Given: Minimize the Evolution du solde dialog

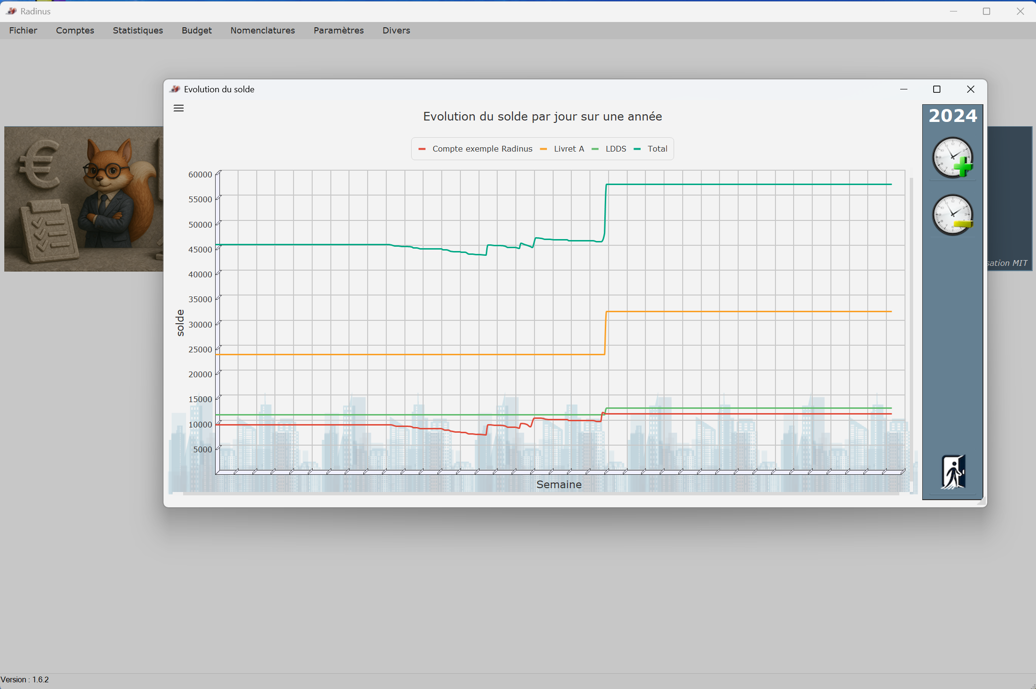Looking at the screenshot, I should pos(904,89).
